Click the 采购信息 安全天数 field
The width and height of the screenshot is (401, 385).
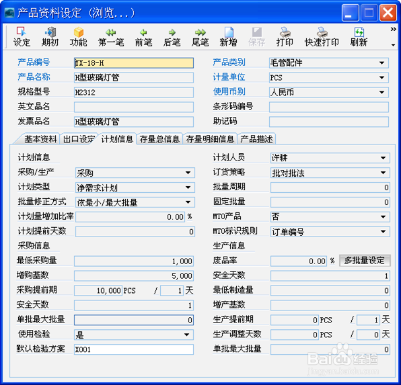tap(134, 305)
